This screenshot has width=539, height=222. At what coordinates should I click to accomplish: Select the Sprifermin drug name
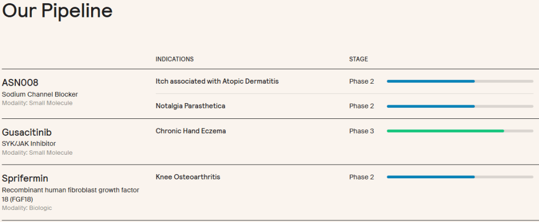pyautogui.click(x=25, y=178)
